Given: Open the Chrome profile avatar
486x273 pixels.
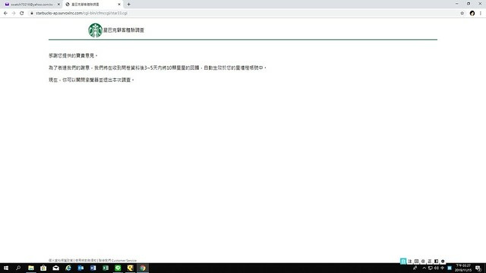Looking at the screenshot, I should [472, 14].
